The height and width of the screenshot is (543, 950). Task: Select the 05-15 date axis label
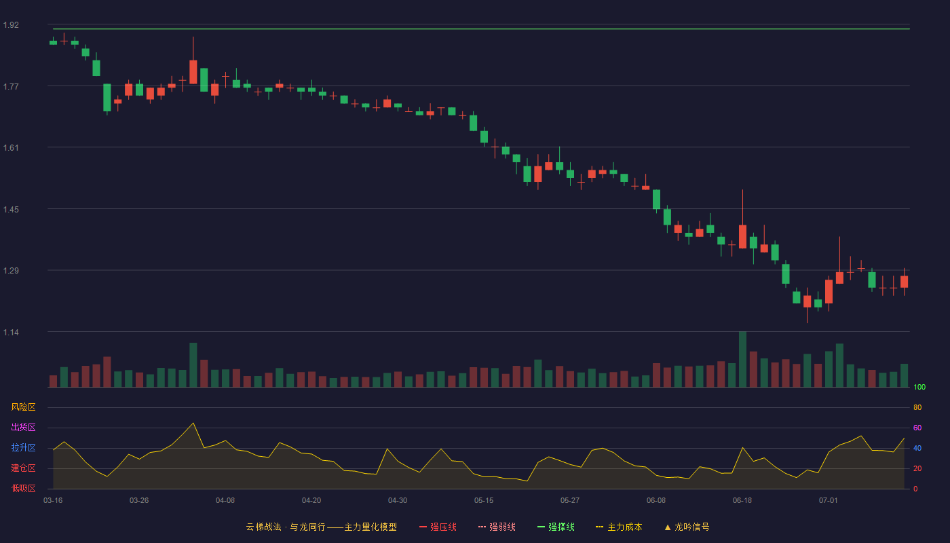[484, 500]
